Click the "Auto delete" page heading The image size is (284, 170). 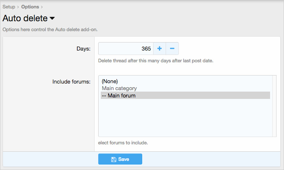(x=25, y=18)
